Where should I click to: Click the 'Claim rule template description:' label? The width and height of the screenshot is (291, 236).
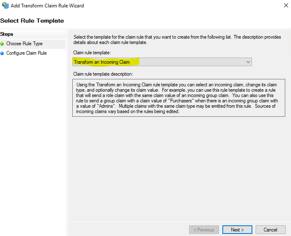pyautogui.click(x=103, y=74)
